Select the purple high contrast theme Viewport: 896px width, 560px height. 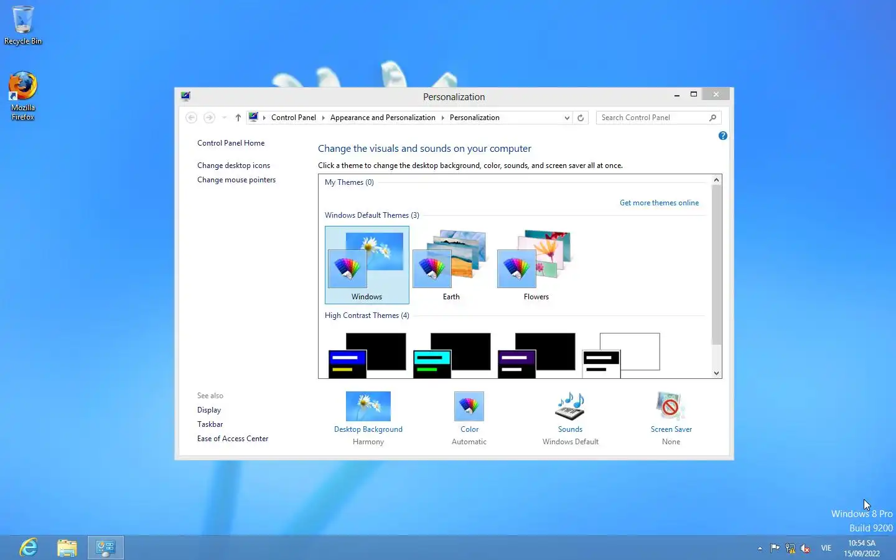536,355
